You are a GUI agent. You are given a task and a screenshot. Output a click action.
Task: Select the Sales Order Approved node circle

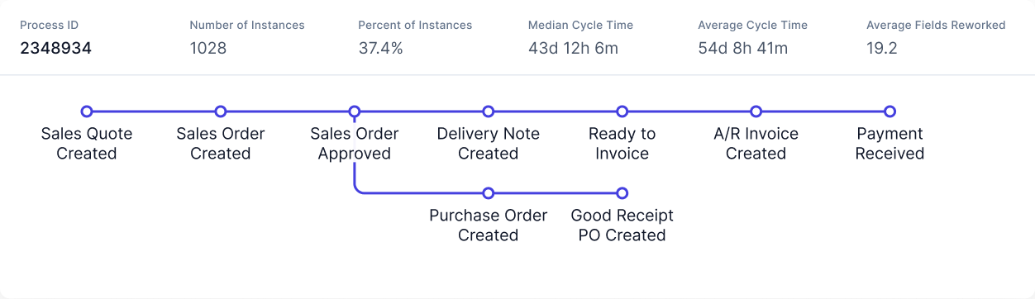355,112
